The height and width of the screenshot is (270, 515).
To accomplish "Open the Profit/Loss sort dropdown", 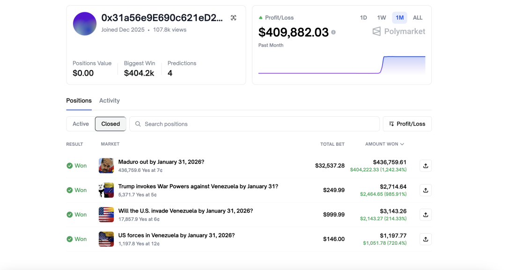I will coord(407,124).
